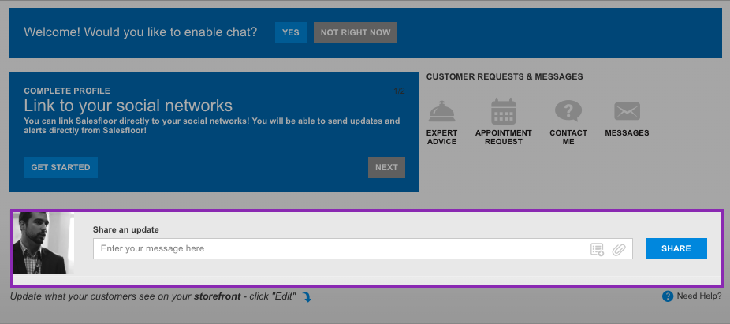Click the SHARE button
The height and width of the screenshot is (324, 730).
tap(676, 248)
